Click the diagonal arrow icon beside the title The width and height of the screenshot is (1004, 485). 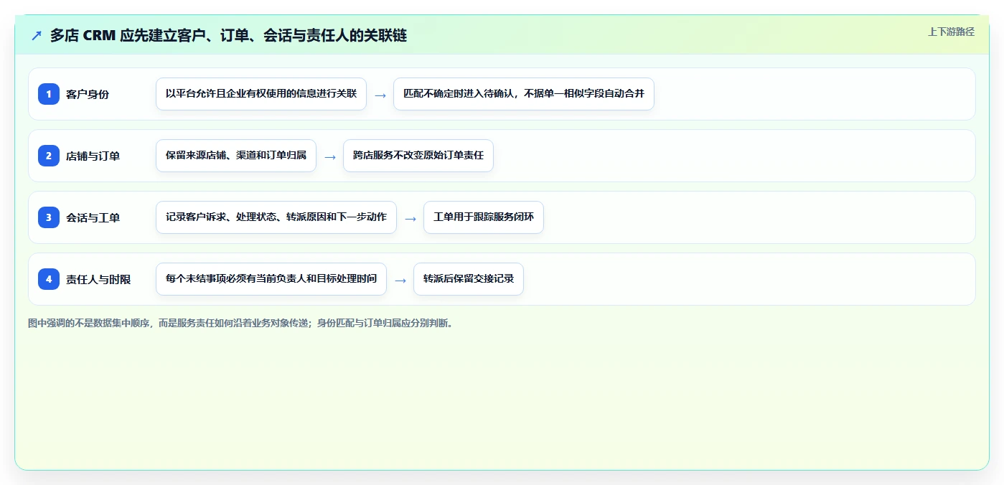[x=37, y=35]
